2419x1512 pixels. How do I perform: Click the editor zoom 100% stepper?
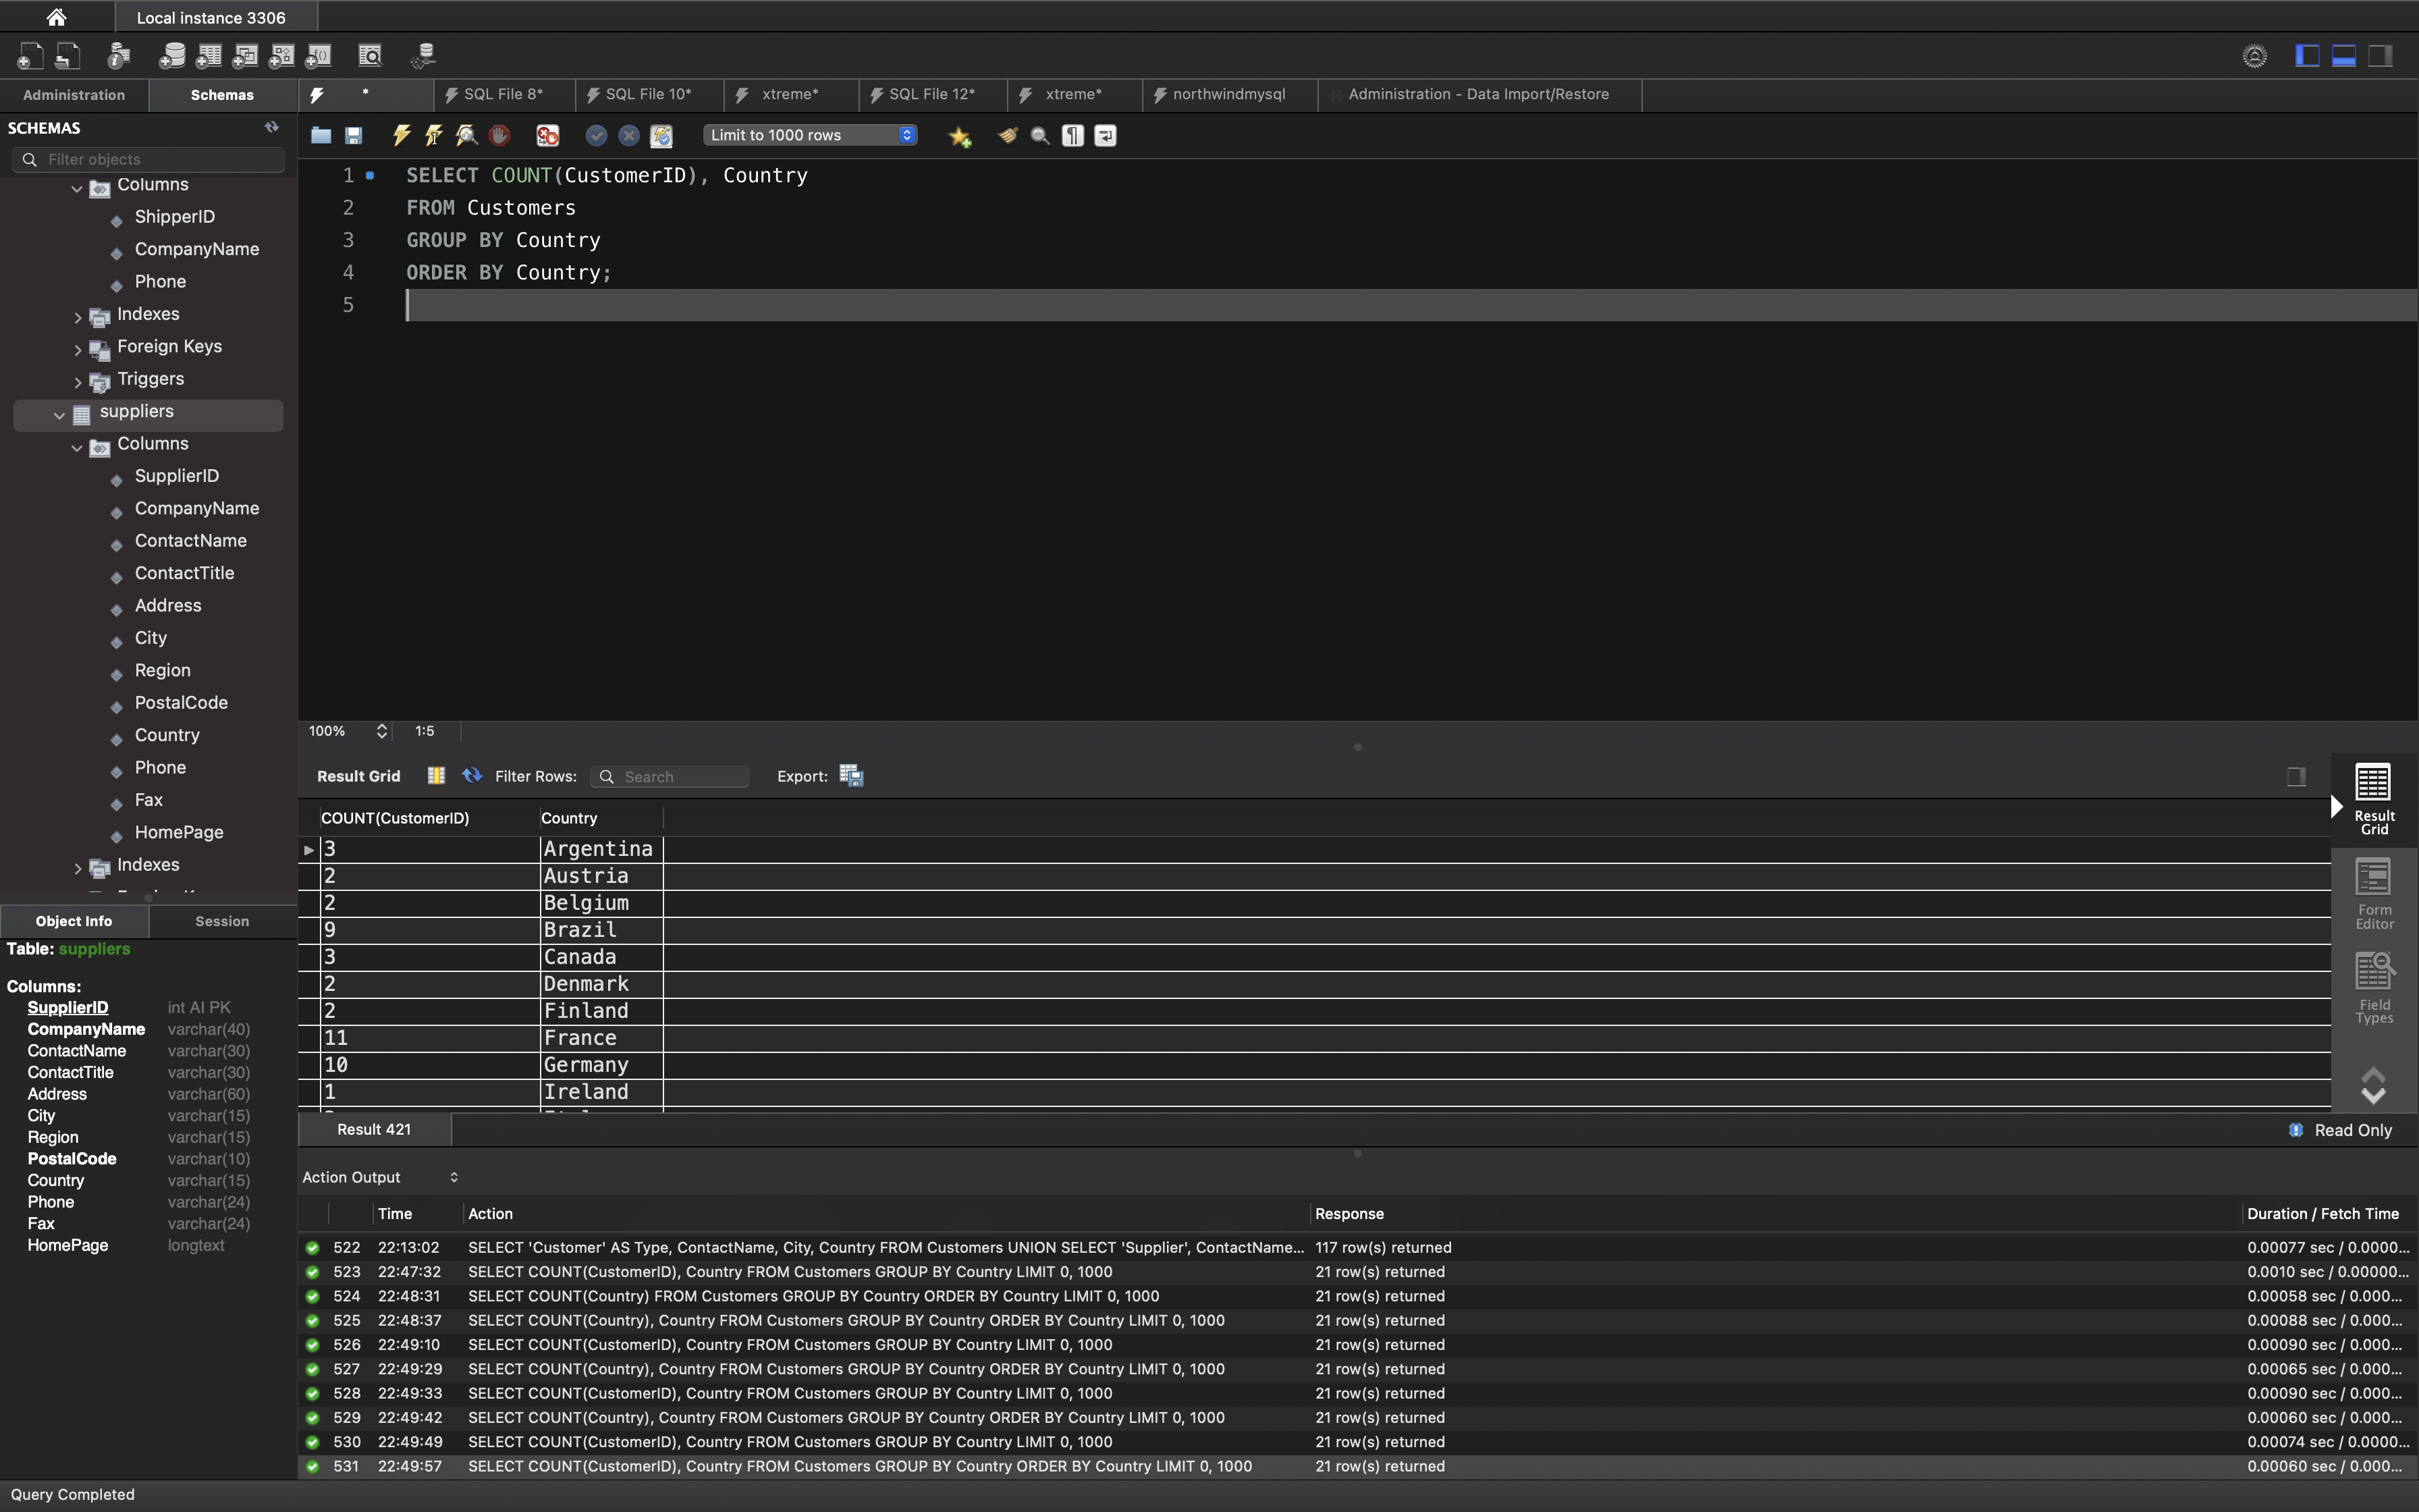tap(382, 731)
